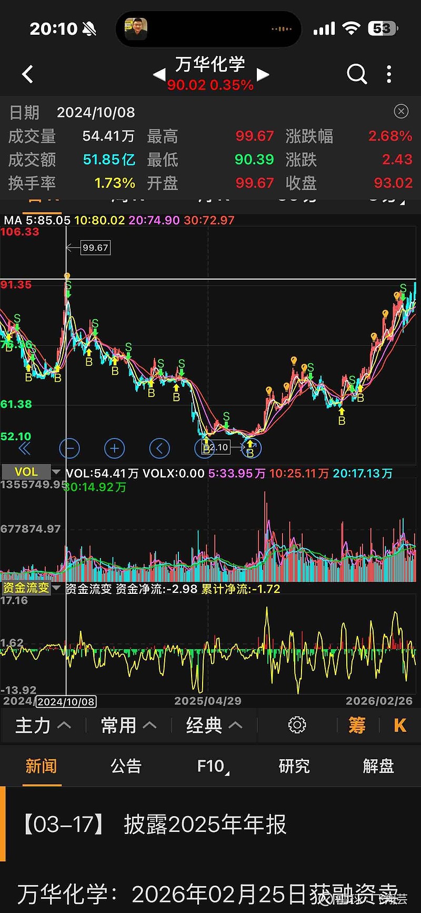
Task: Tap the 10:80.02 moving average value
Action: 99,220
